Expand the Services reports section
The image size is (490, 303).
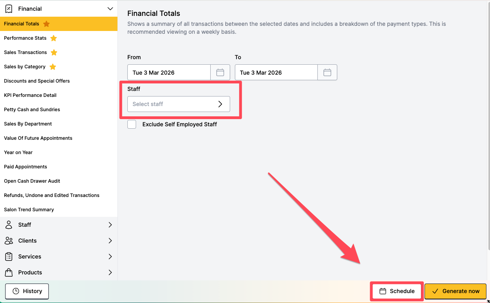[x=110, y=257]
